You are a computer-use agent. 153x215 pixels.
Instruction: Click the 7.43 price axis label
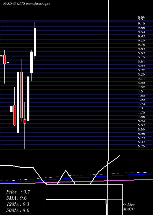point(141,104)
